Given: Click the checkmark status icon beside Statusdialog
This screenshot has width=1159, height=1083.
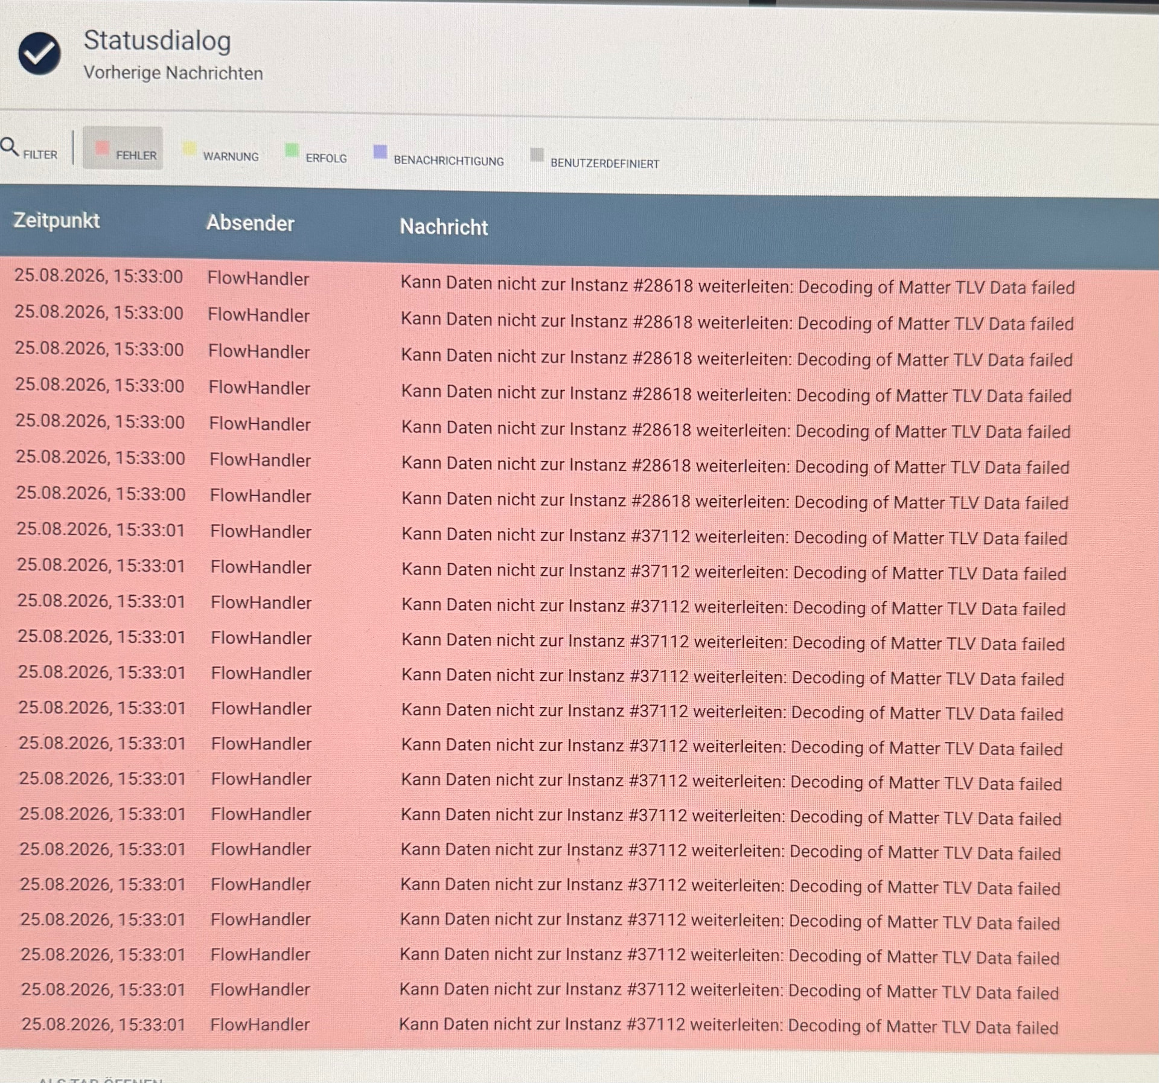Looking at the screenshot, I should (39, 53).
